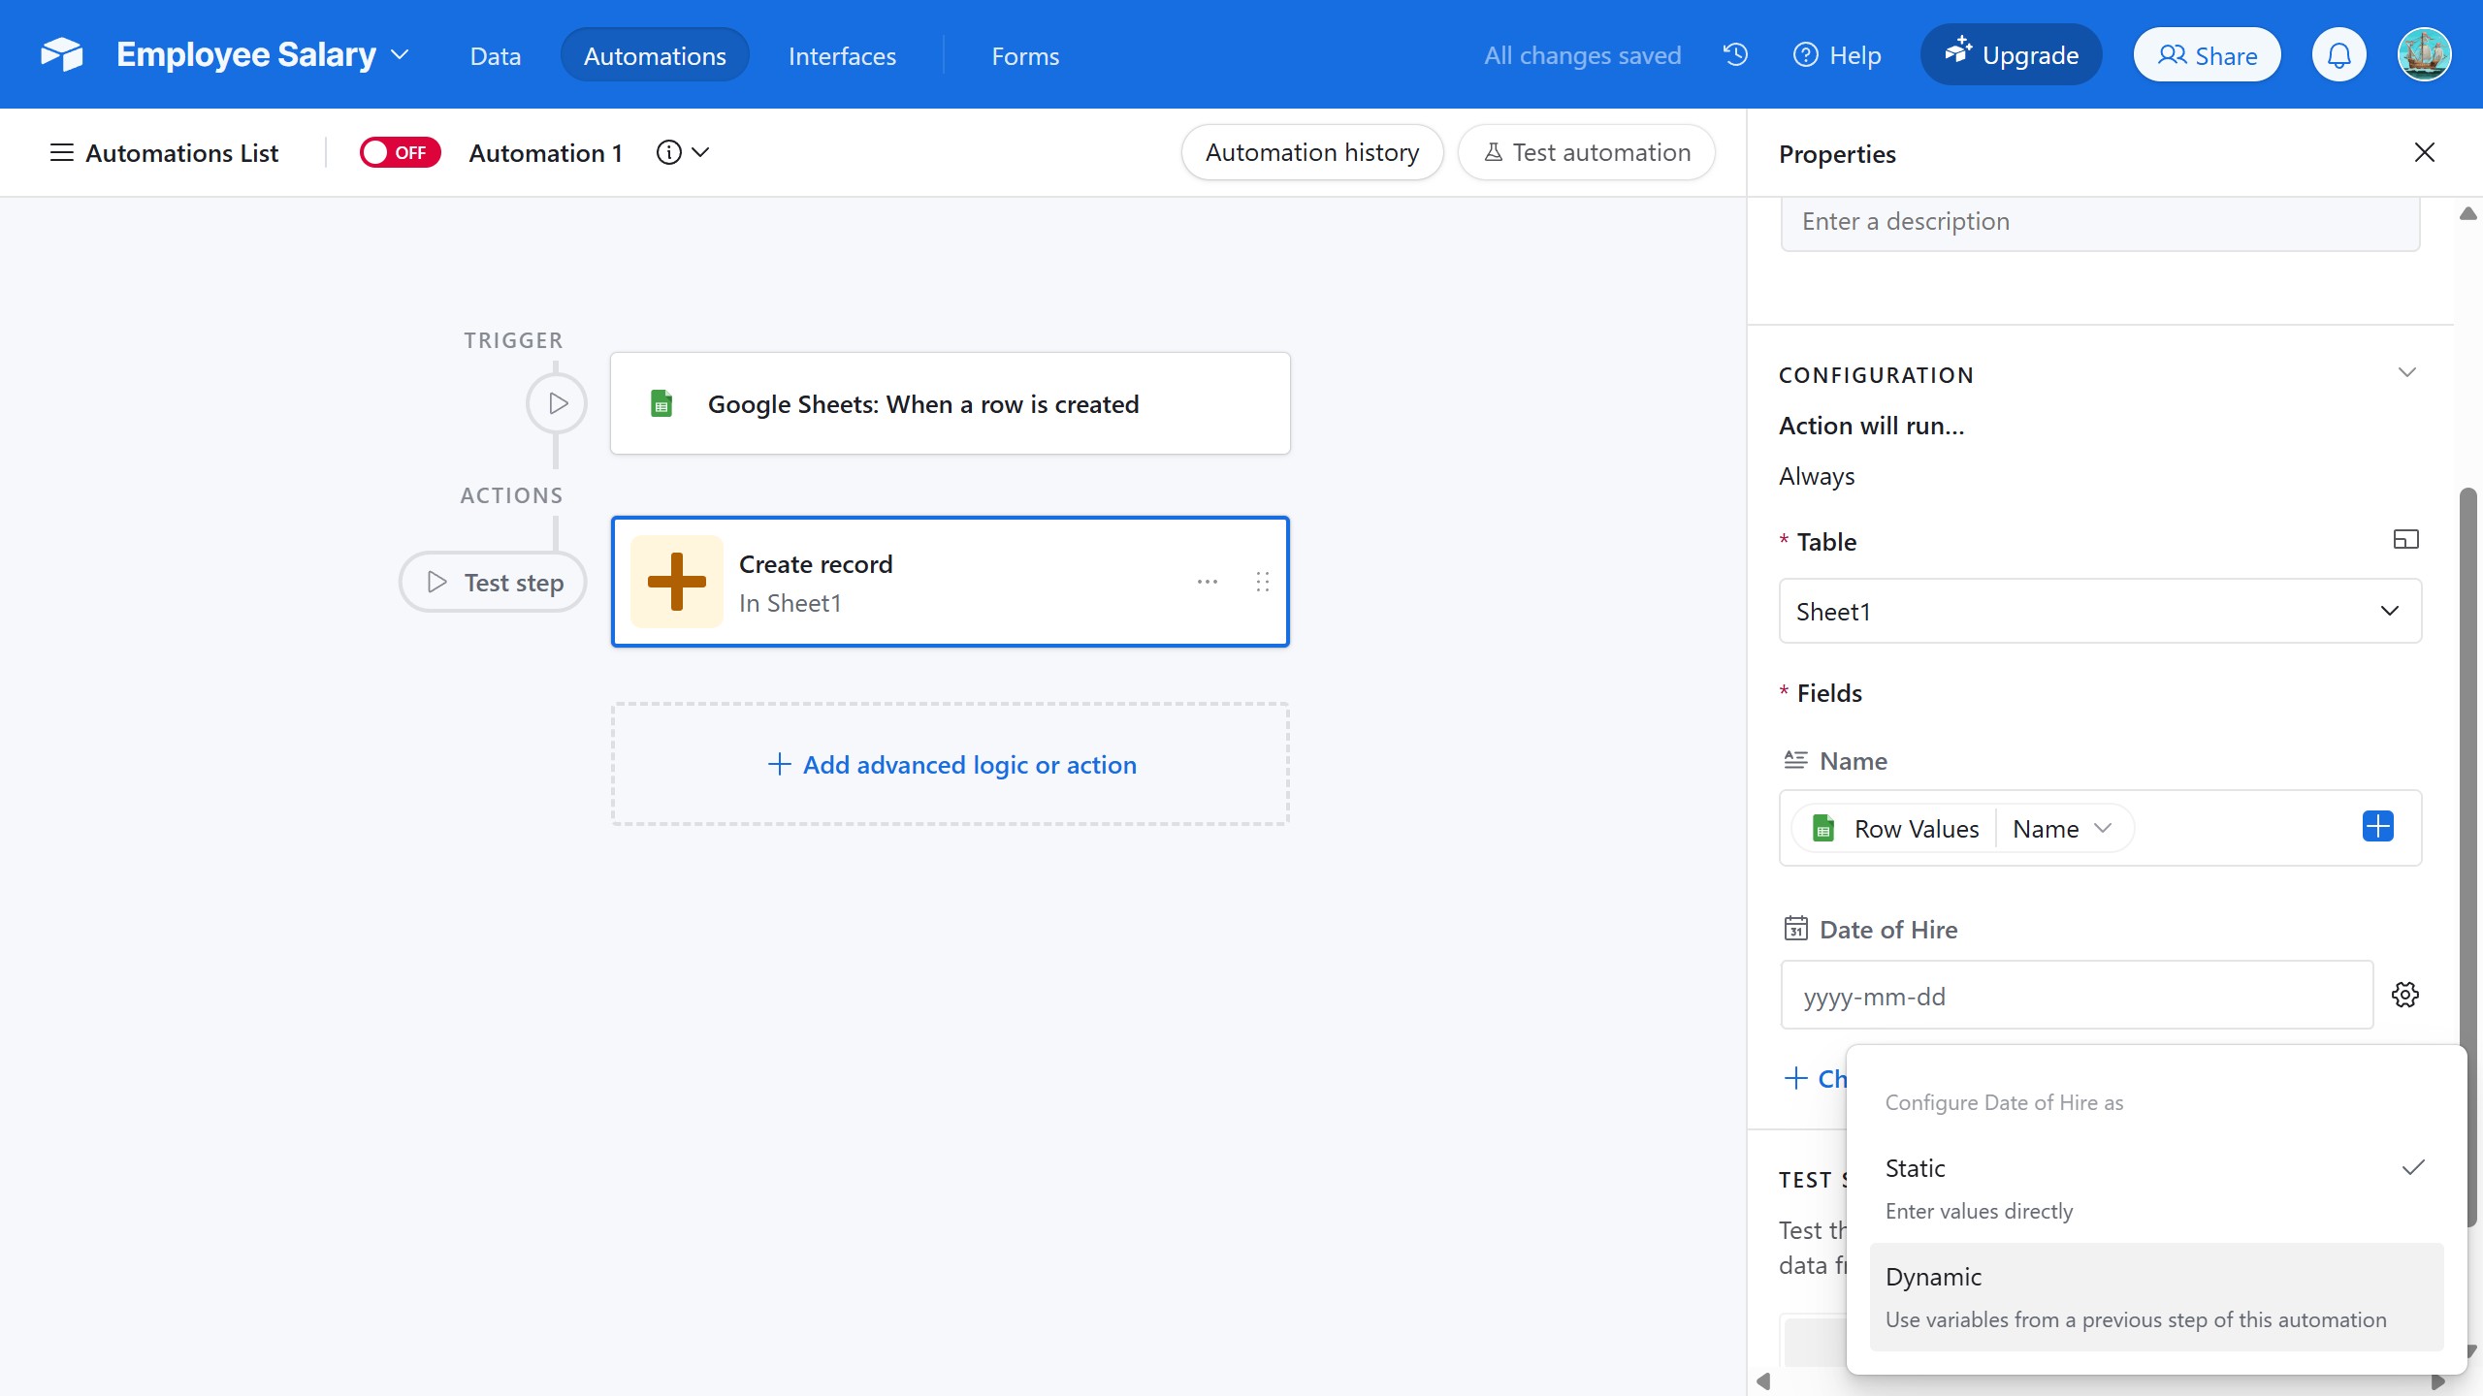The width and height of the screenshot is (2483, 1396).
Task: Click the horizontal scroll left arrow
Action: [x=1763, y=1381]
